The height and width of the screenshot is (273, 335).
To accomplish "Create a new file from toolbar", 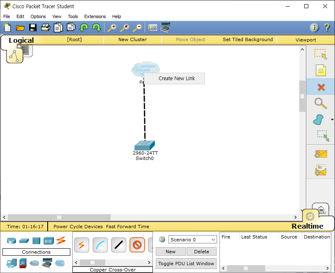I will tap(7, 28).
